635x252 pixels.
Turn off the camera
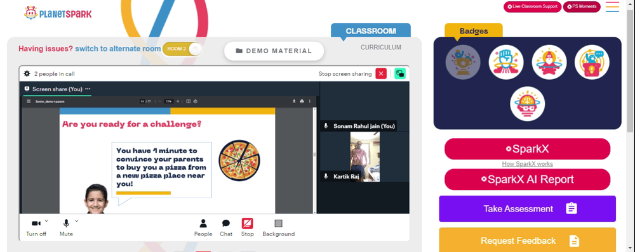(x=36, y=227)
